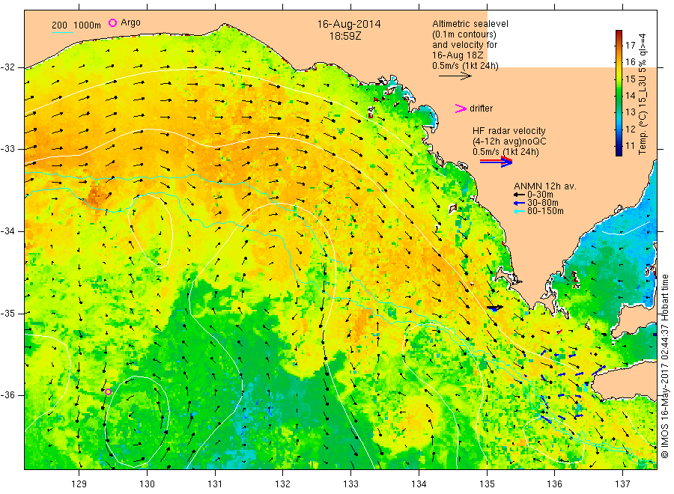Screen dimensions: 674x494
Task: Click the temperature color bar scale
Action: pos(619,93)
